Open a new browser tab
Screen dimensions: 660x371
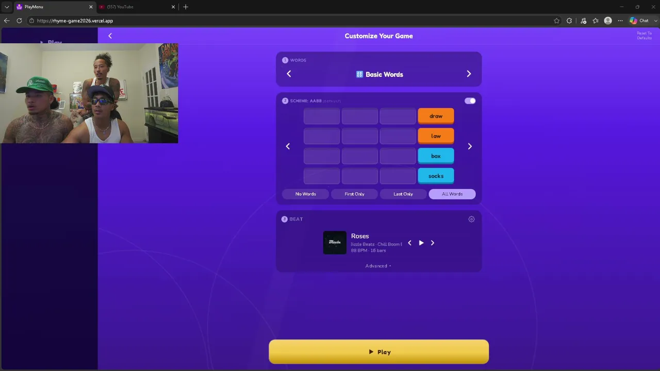(x=186, y=7)
